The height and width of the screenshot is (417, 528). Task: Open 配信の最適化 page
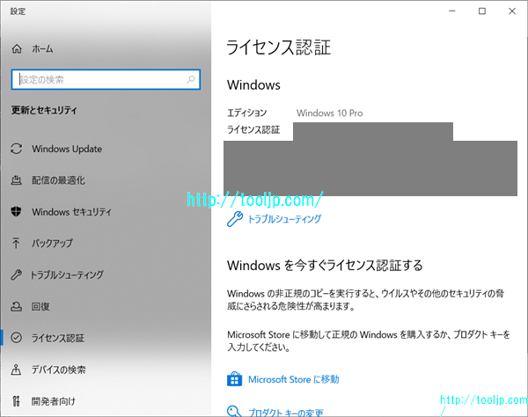tap(58, 180)
